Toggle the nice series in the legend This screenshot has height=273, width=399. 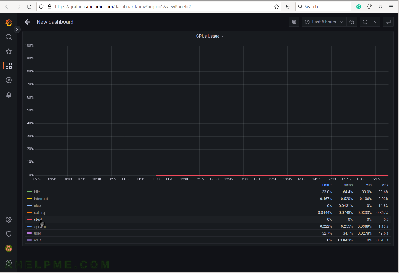click(37, 206)
